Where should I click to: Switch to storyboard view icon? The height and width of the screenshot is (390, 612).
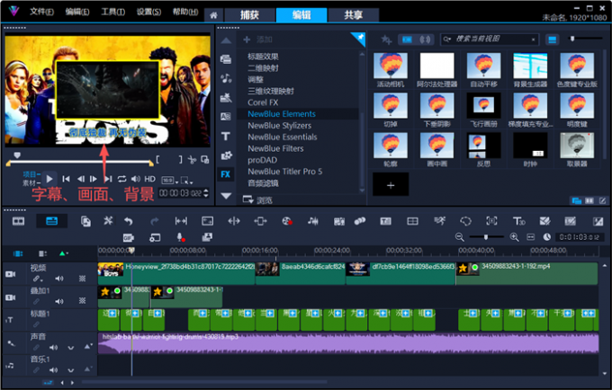pos(18,221)
